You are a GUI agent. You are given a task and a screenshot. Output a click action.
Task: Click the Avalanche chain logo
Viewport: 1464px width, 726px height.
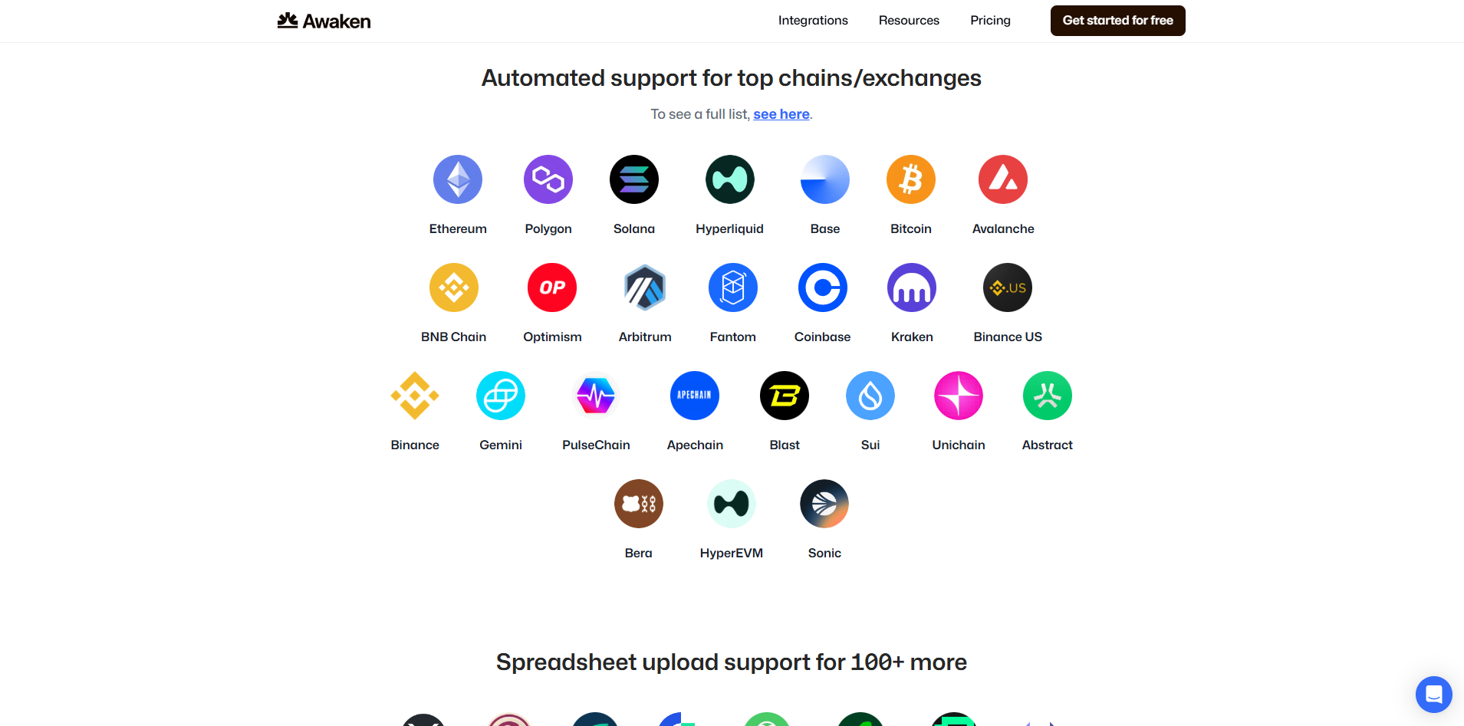(x=1002, y=179)
